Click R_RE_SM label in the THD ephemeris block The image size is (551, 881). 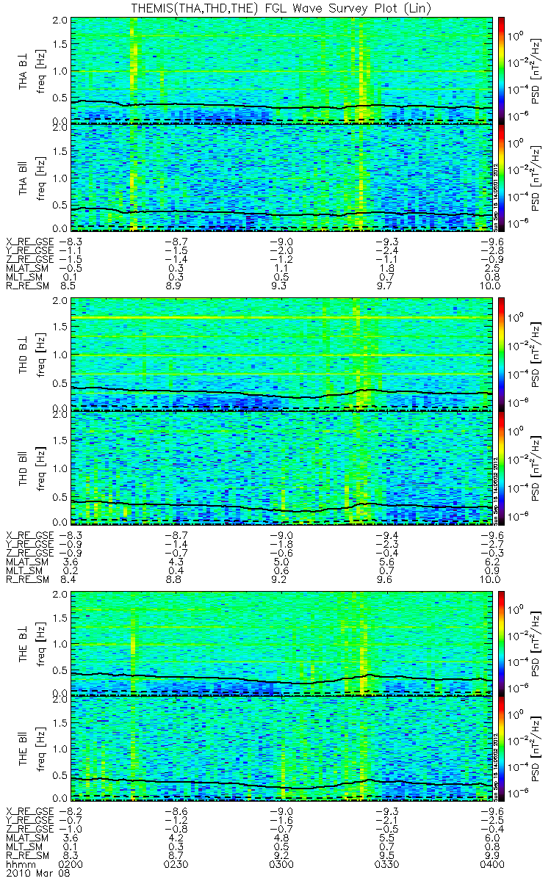click(x=26, y=579)
